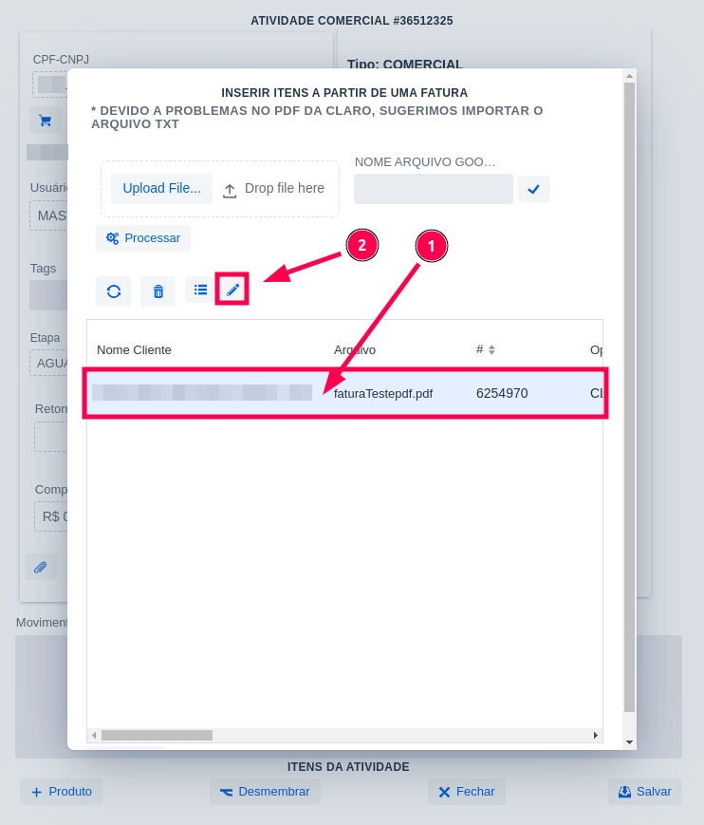Click the pencil edit icon

(x=232, y=290)
